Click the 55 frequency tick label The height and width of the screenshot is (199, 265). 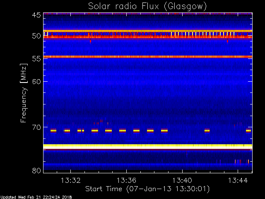click(36, 59)
